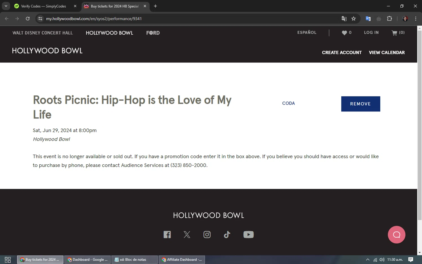Click the translate page icon in address bar

tap(344, 19)
